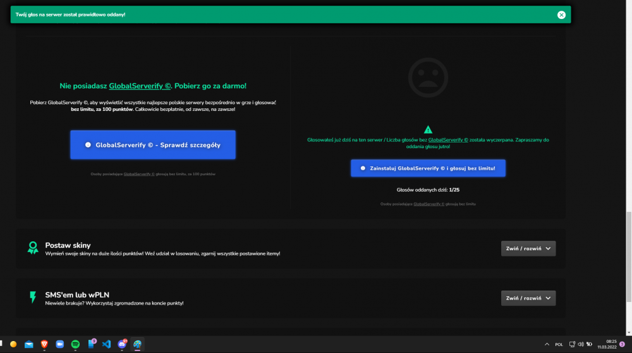Open Brave browser from the taskbar
632x353 pixels.
coord(44,344)
